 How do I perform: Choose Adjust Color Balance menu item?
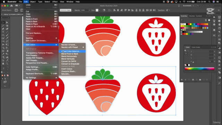pos(72,51)
